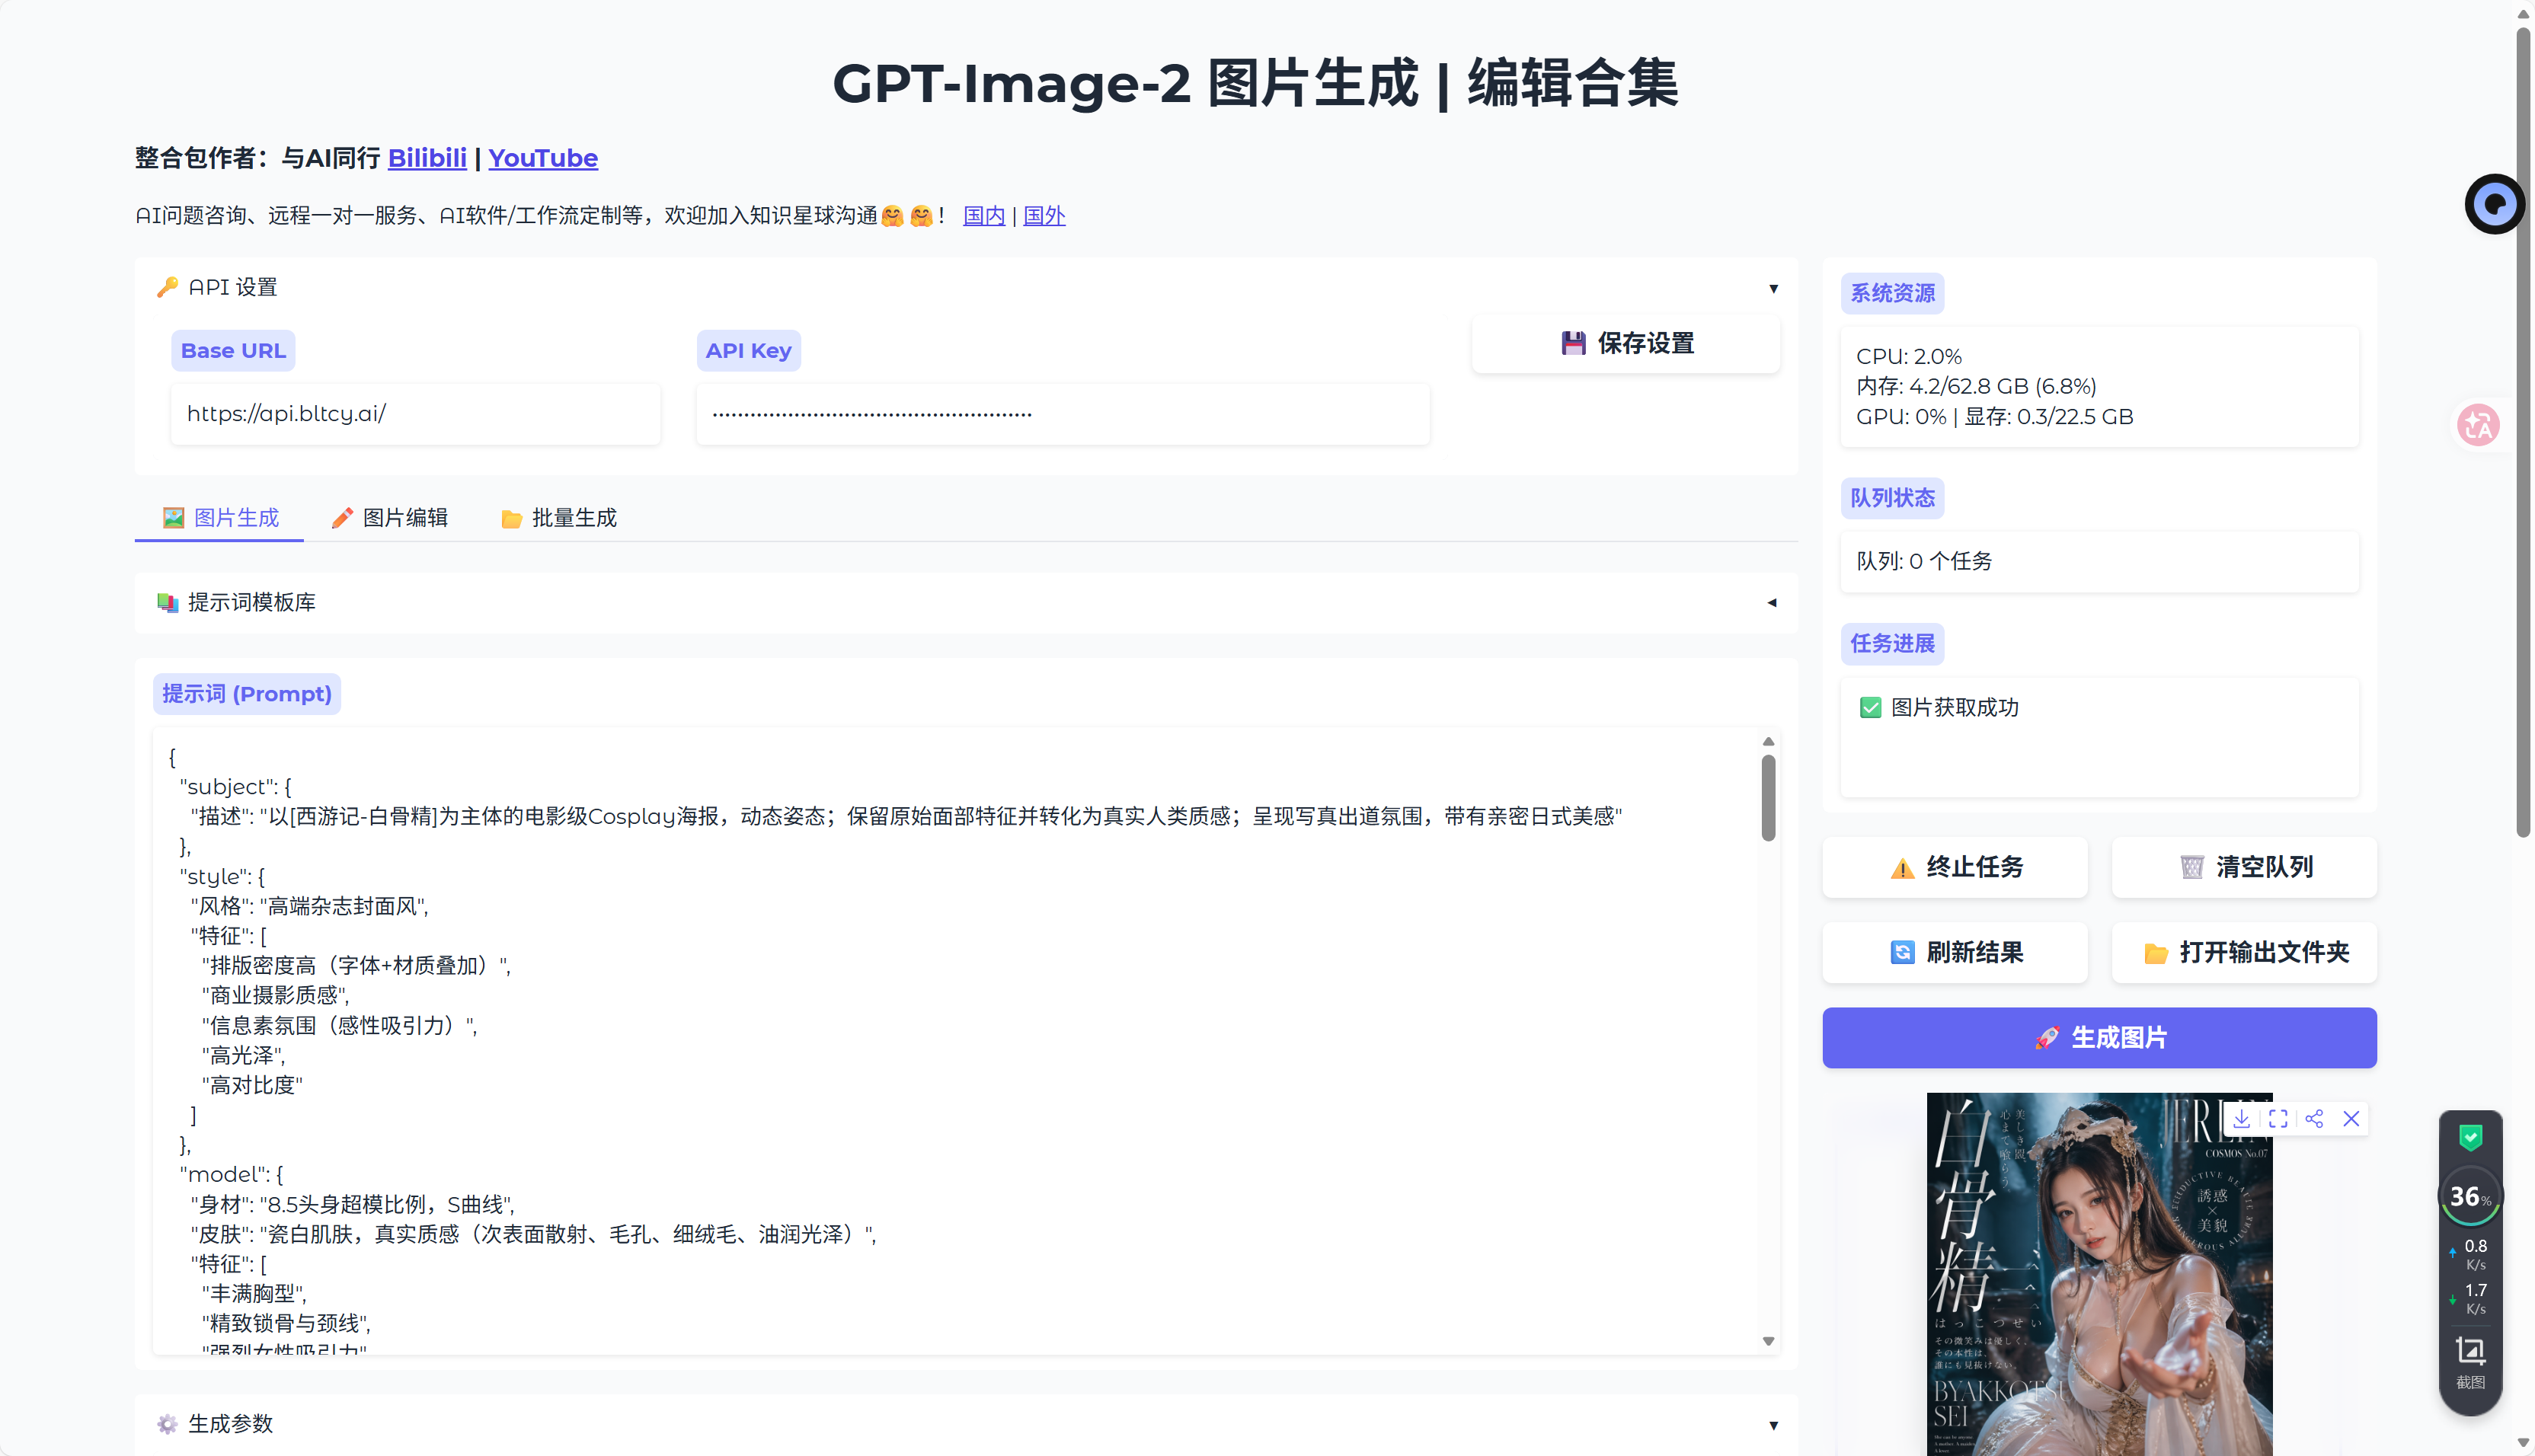Open the YouTube link
The width and height of the screenshot is (2535, 1456).
[543, 158]
